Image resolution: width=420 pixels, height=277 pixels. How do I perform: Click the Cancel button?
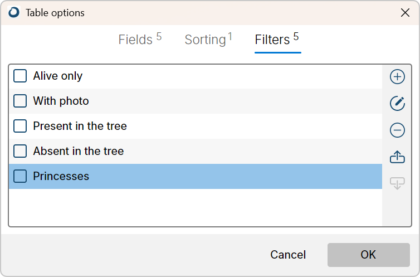pos(288,255)
